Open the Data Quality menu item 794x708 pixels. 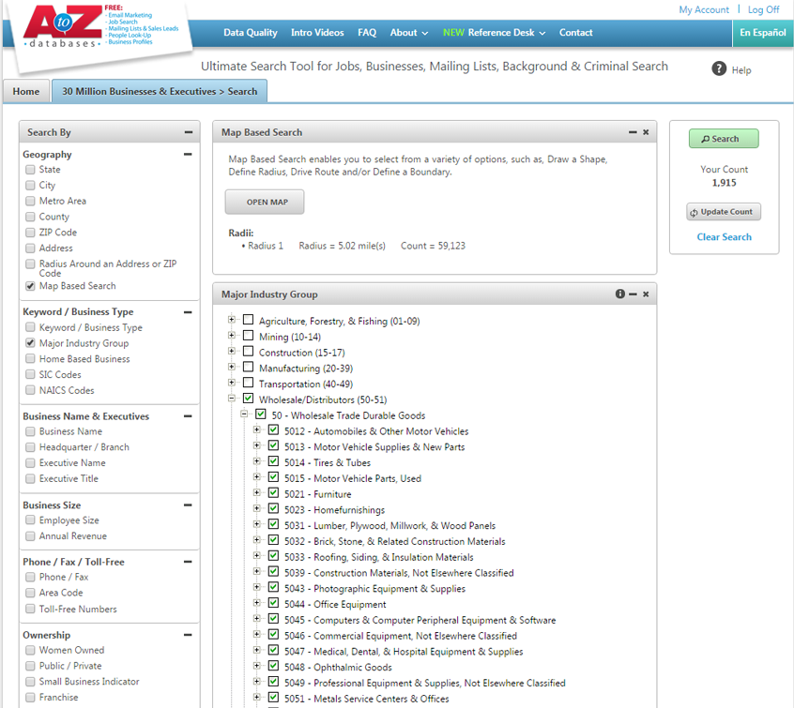coord(251,33)
